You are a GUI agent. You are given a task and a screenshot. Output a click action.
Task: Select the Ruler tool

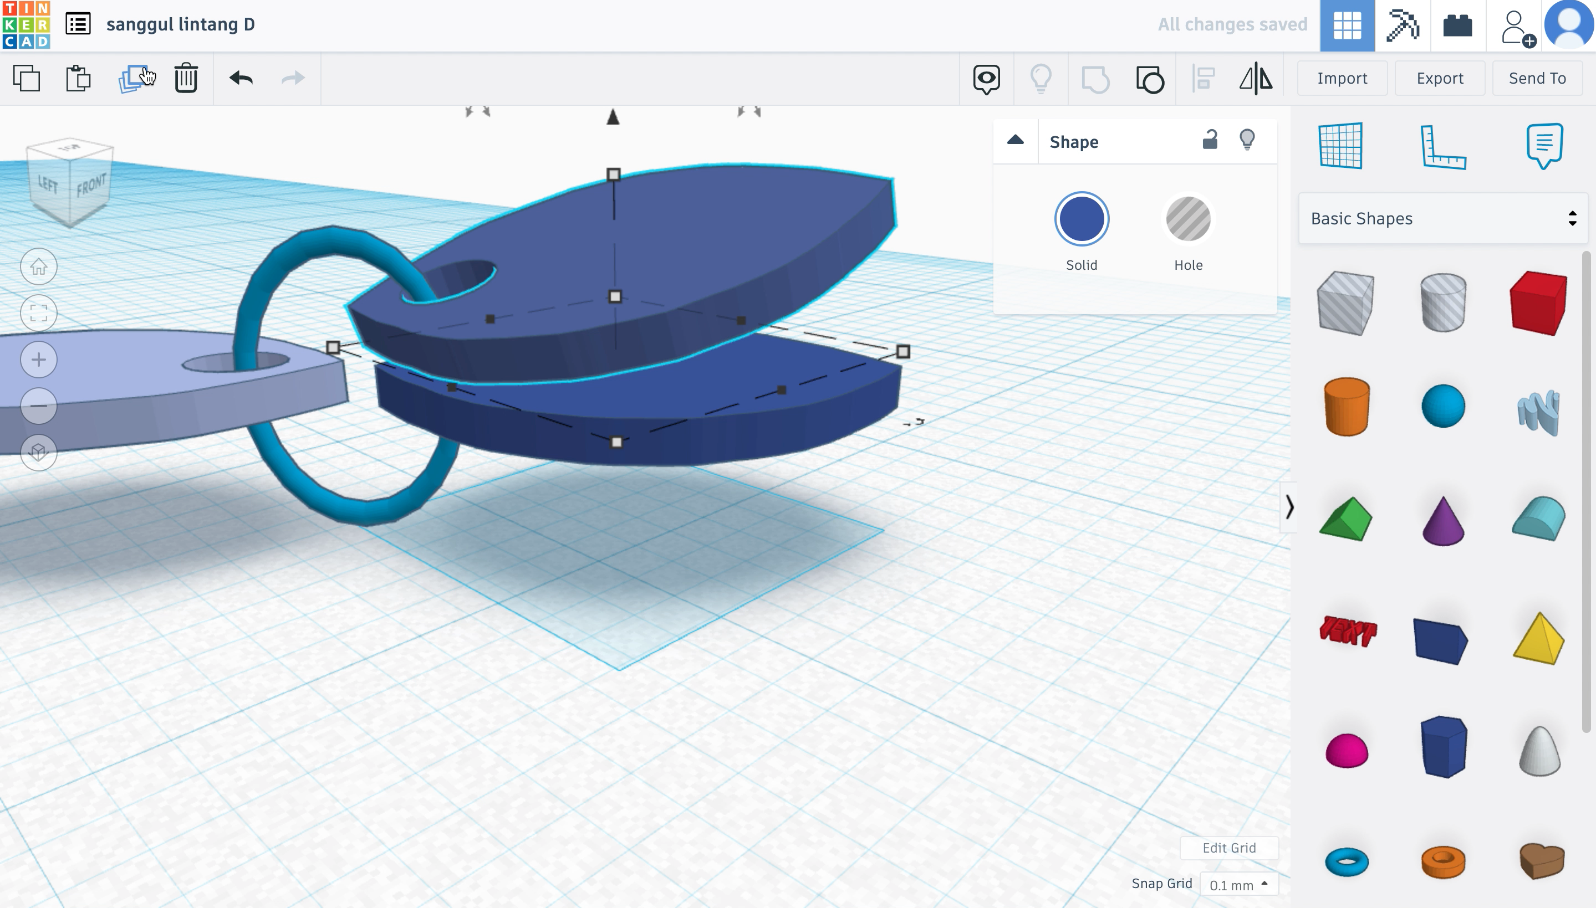tap(1442, 147)
